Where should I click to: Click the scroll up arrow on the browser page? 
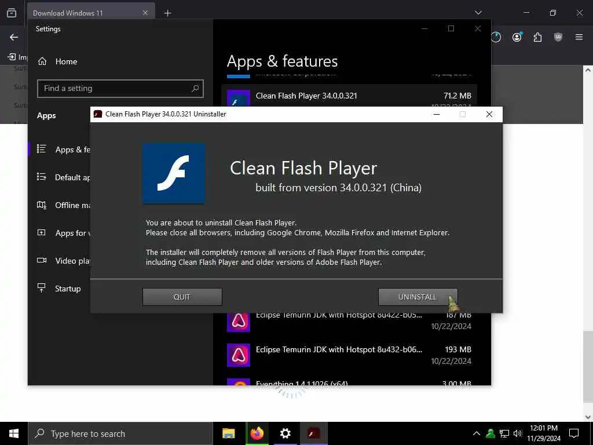(x=588, y=70)
